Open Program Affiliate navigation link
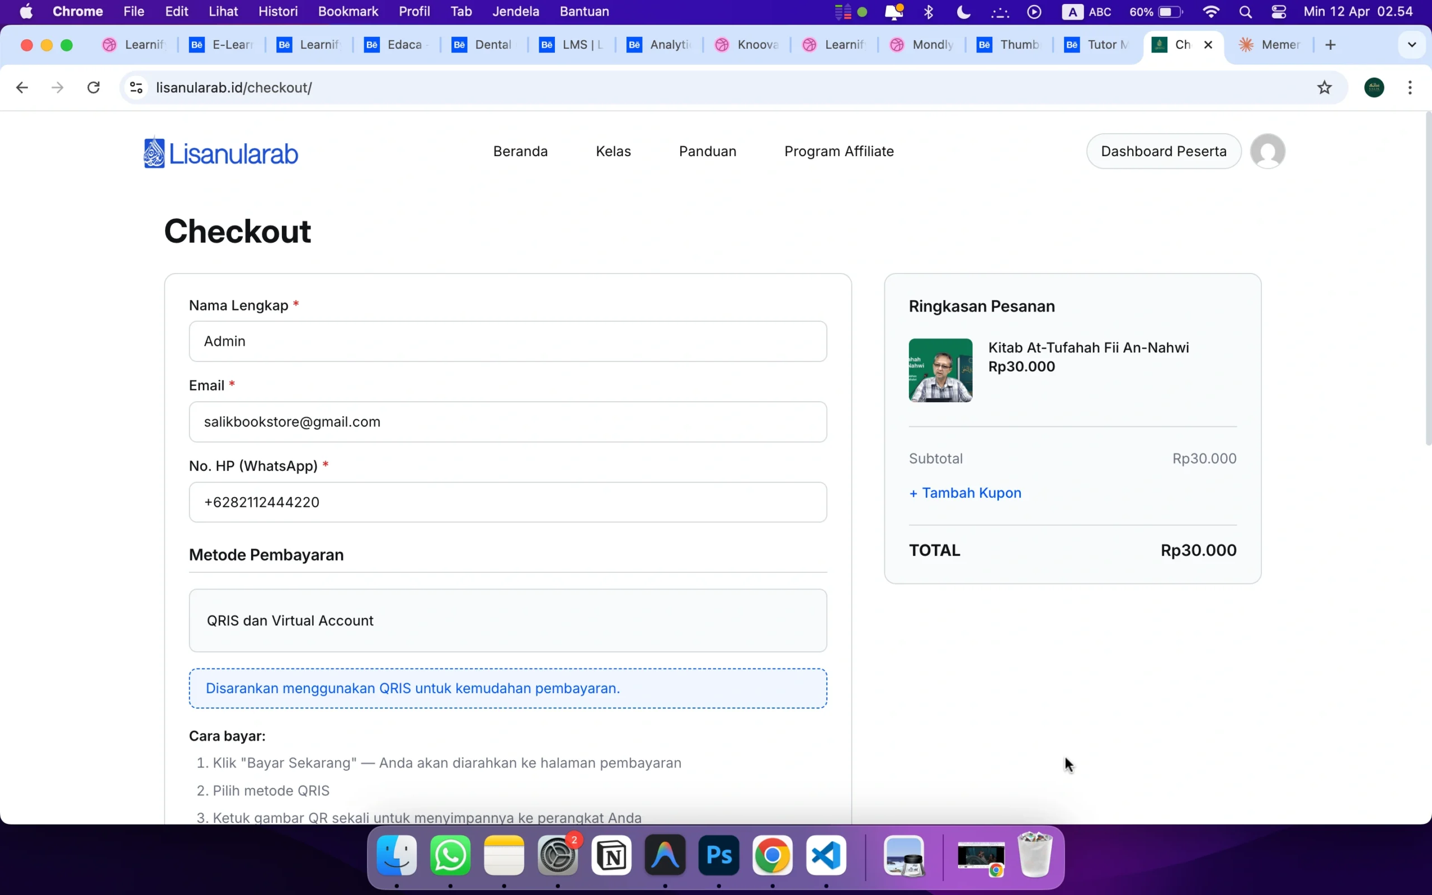1432x895 pixels. [839, 152]
